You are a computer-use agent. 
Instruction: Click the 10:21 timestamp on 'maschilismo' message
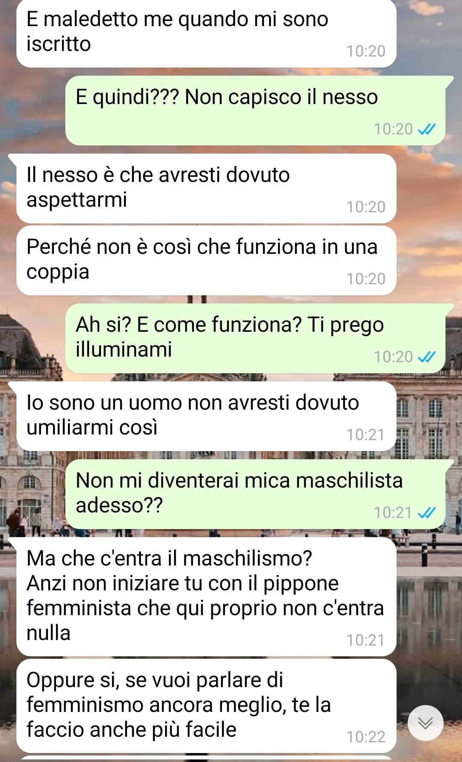[x=366, y=640]
